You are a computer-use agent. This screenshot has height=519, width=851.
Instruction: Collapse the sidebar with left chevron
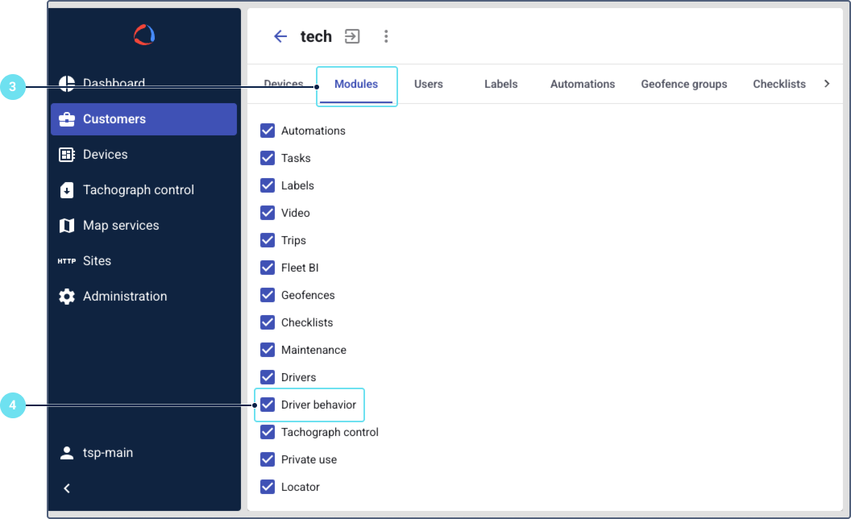67,488
